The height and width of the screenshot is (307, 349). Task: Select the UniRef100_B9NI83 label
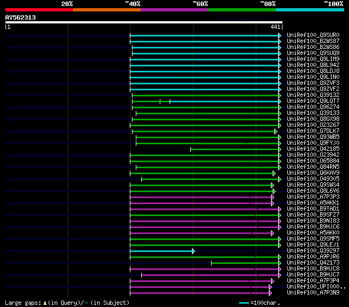click(313, 221)
